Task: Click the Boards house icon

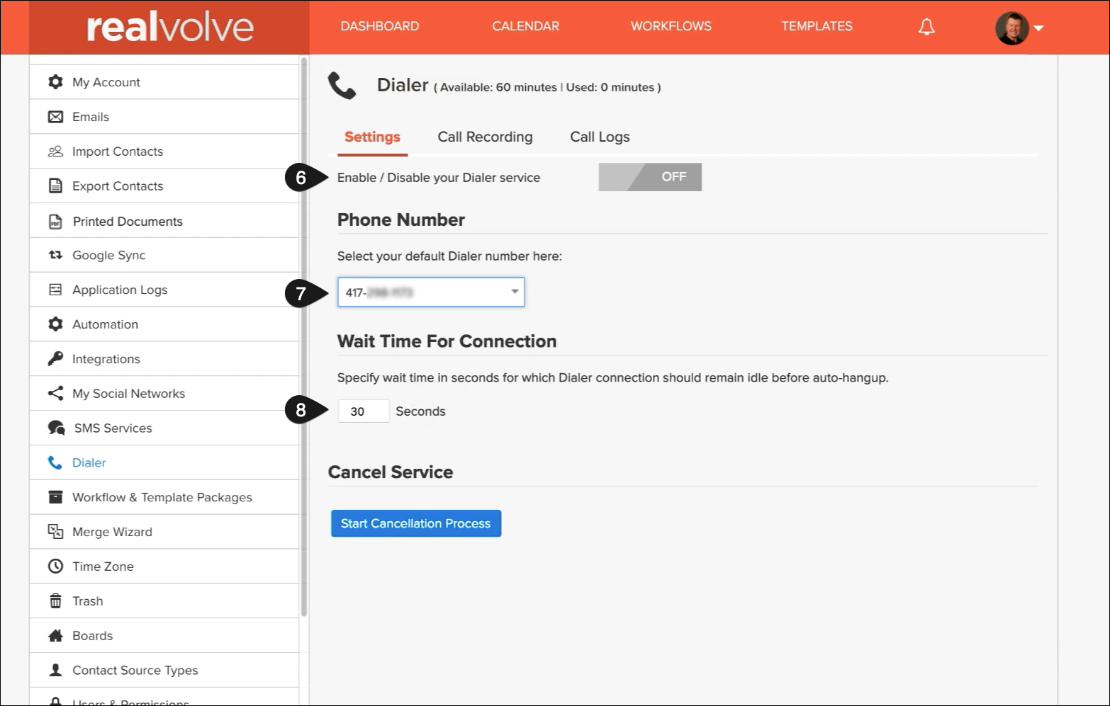Action: coord(55,636)
